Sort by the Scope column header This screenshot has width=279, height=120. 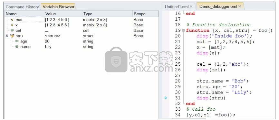click(145, 14)
